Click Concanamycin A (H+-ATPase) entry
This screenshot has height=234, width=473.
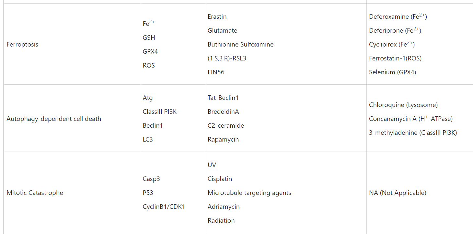tap(410, 119)
